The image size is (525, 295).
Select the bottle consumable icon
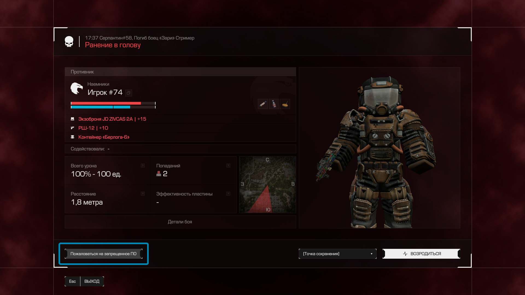(274, 104)
